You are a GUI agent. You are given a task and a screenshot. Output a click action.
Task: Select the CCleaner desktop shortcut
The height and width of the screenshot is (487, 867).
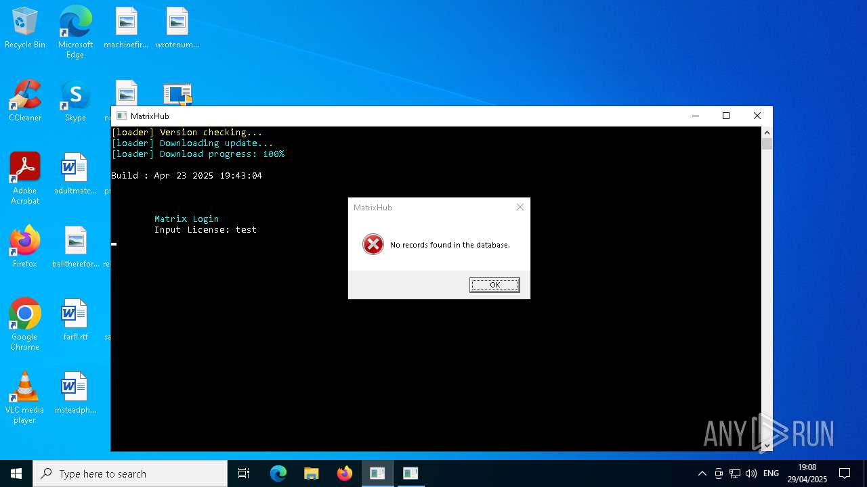25,101
